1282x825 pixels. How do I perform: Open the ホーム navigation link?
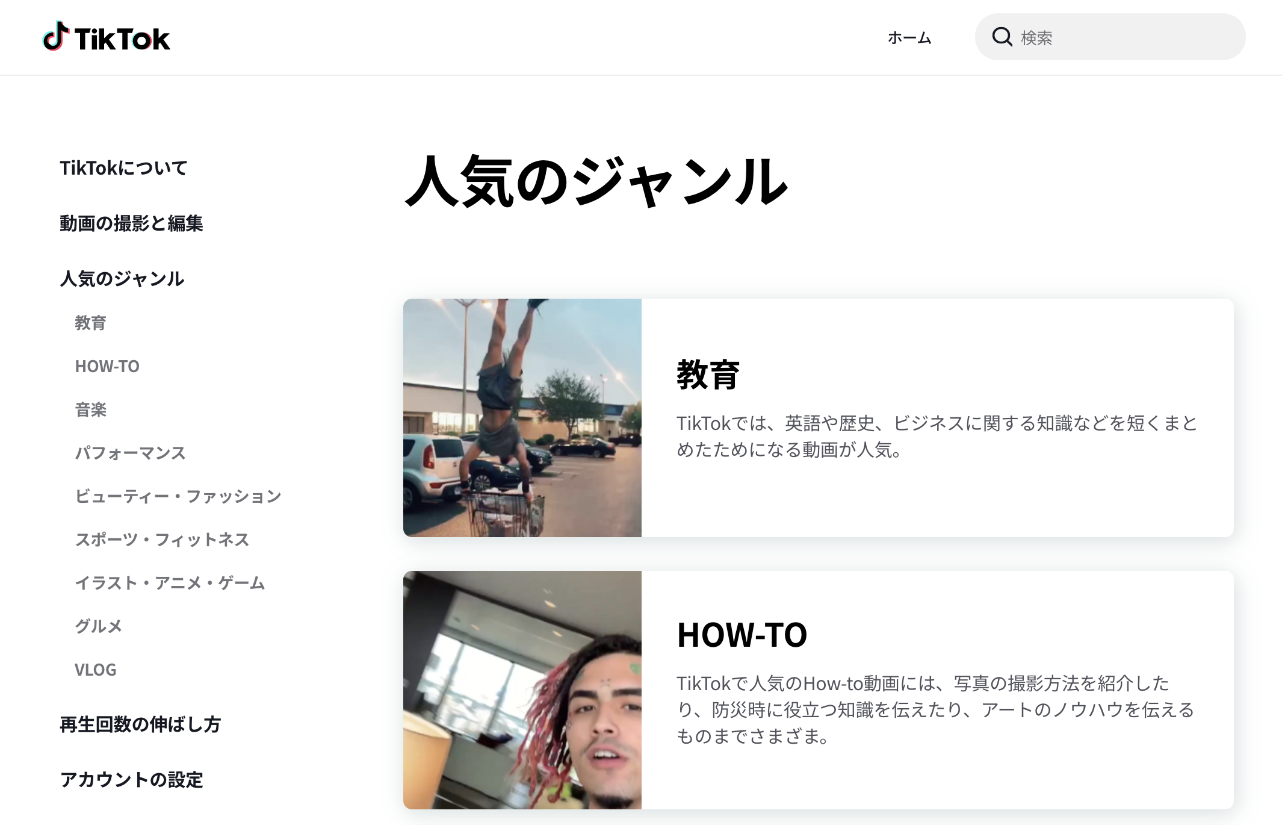tap(909, 38)
